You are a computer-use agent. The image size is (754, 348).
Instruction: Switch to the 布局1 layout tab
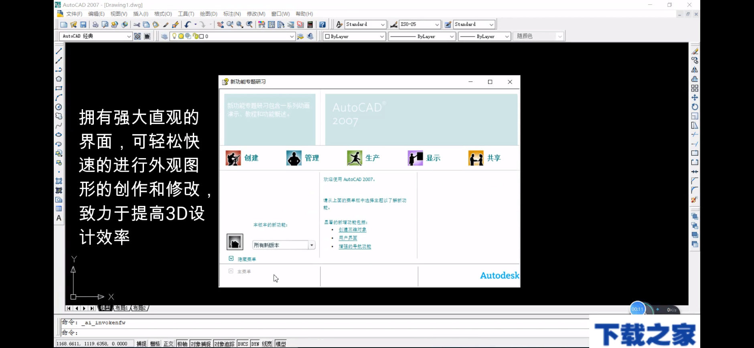tap(121, 308)
